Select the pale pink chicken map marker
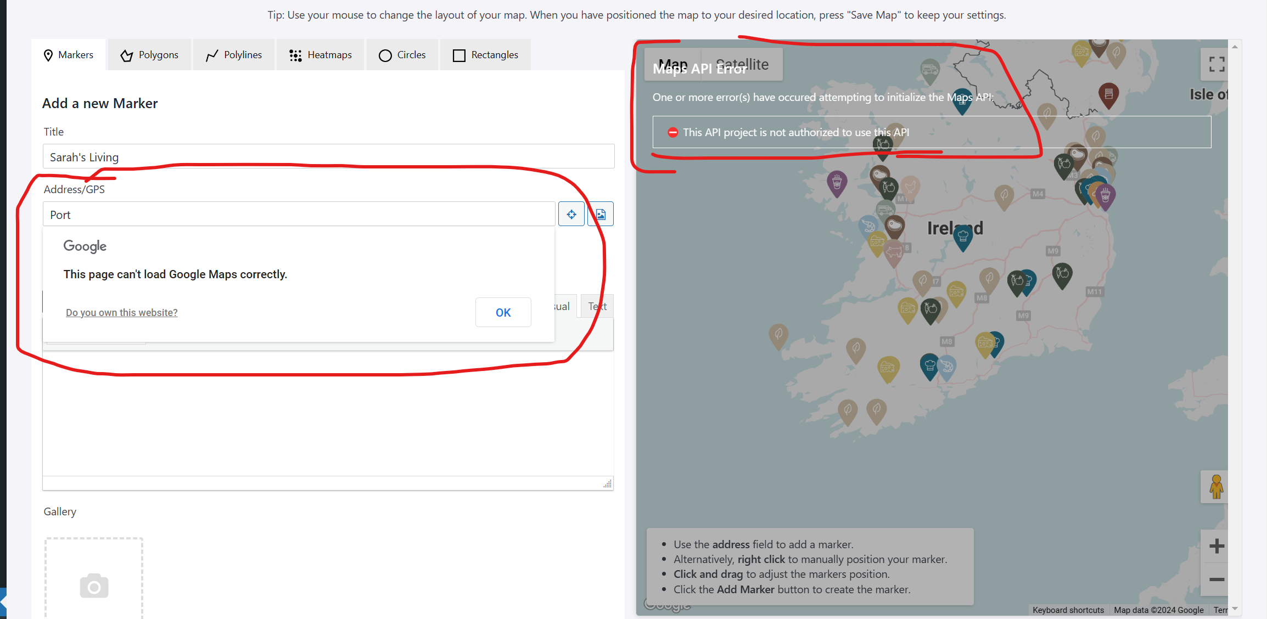Screen dimensions: 1267x619 tap(910, 188)
